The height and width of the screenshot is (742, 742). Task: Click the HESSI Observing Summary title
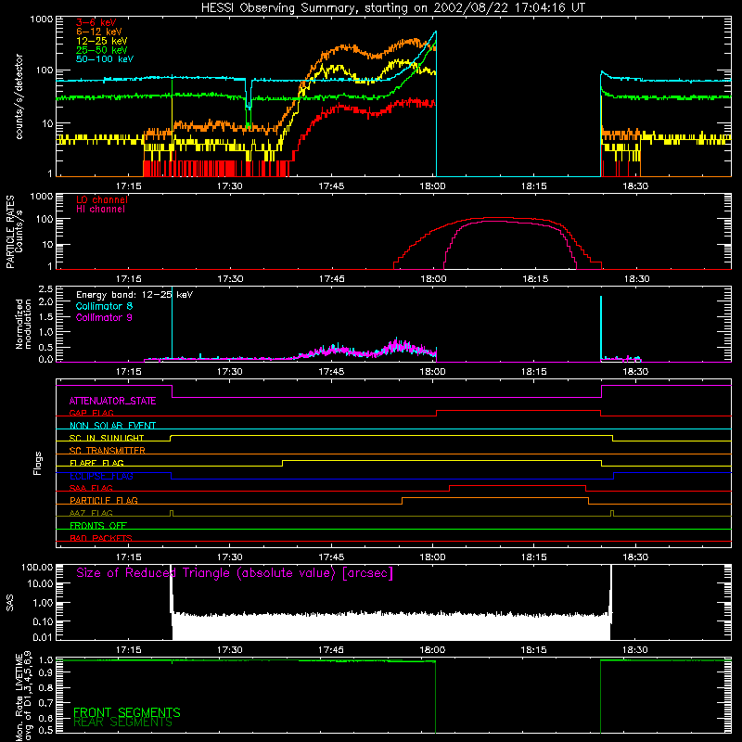393,8
